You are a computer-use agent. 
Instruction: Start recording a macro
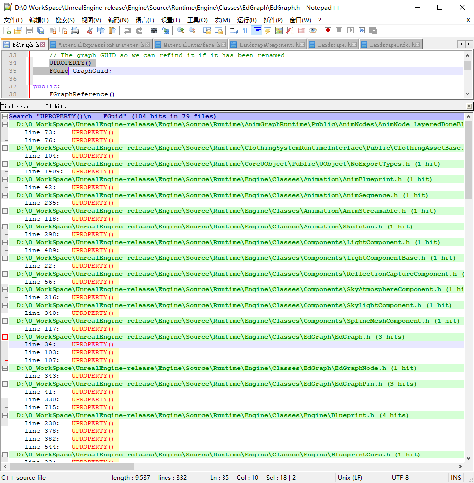tap(328, 30)
